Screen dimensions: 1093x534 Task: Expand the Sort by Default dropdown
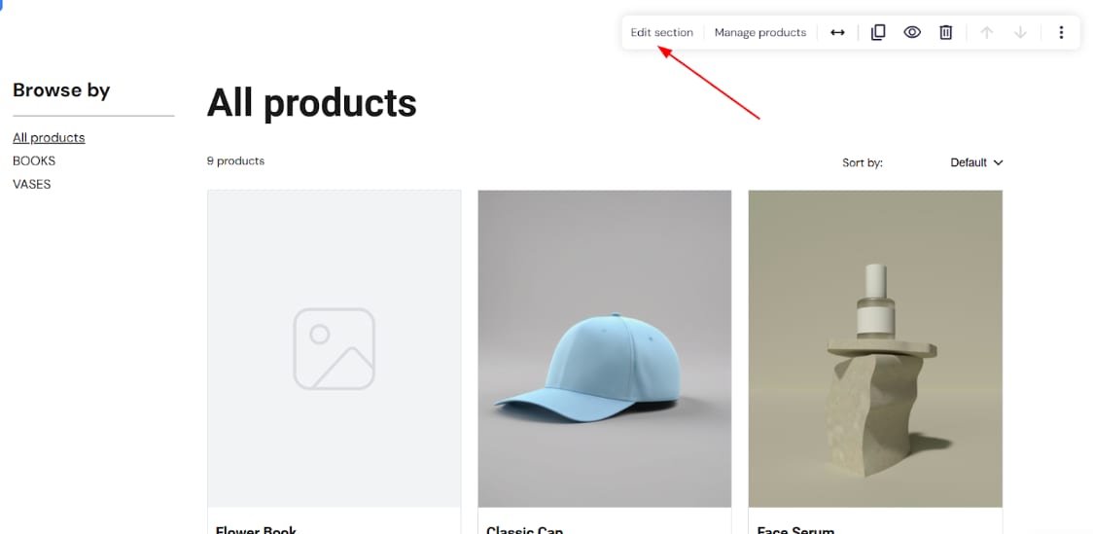pyautogui.click(x=976, y=162)
